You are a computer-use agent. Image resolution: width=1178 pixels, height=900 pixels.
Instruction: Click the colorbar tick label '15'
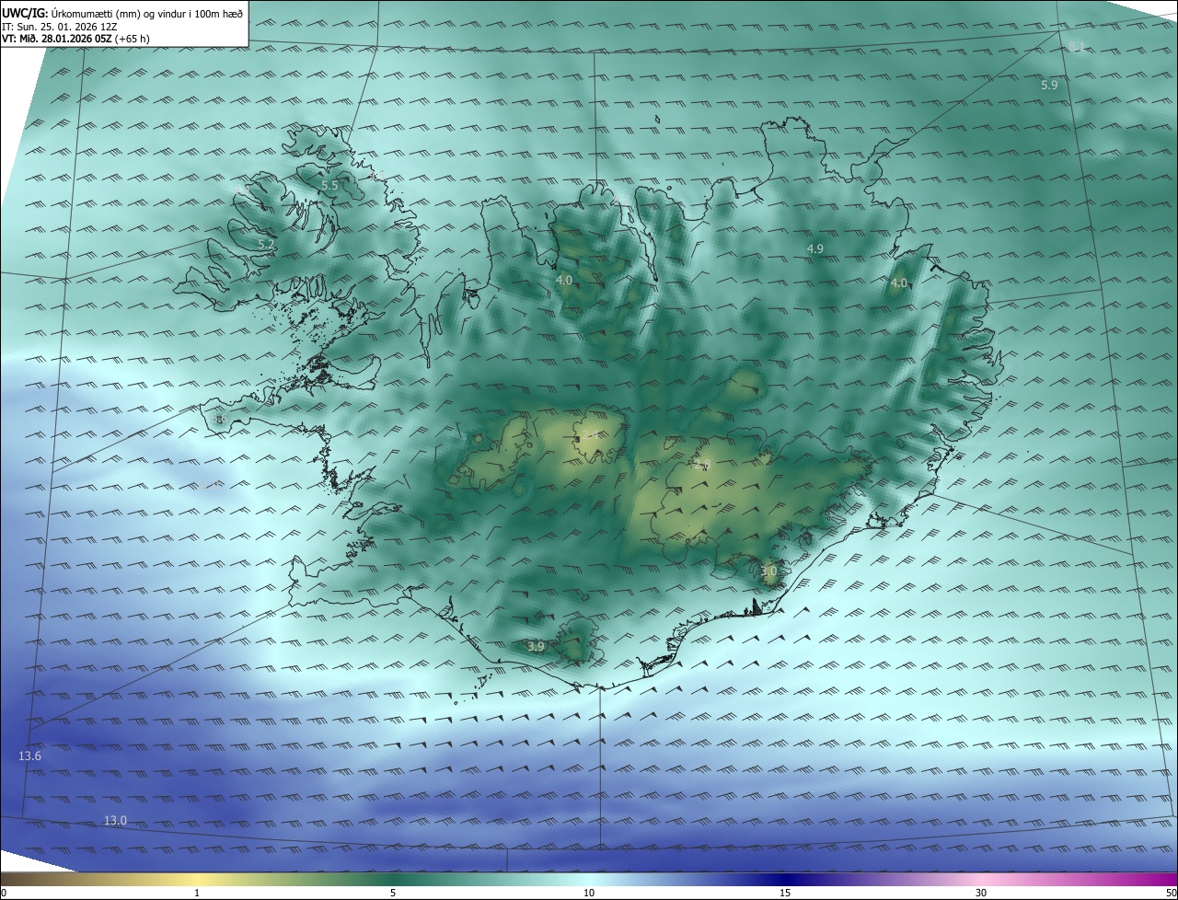785,894
